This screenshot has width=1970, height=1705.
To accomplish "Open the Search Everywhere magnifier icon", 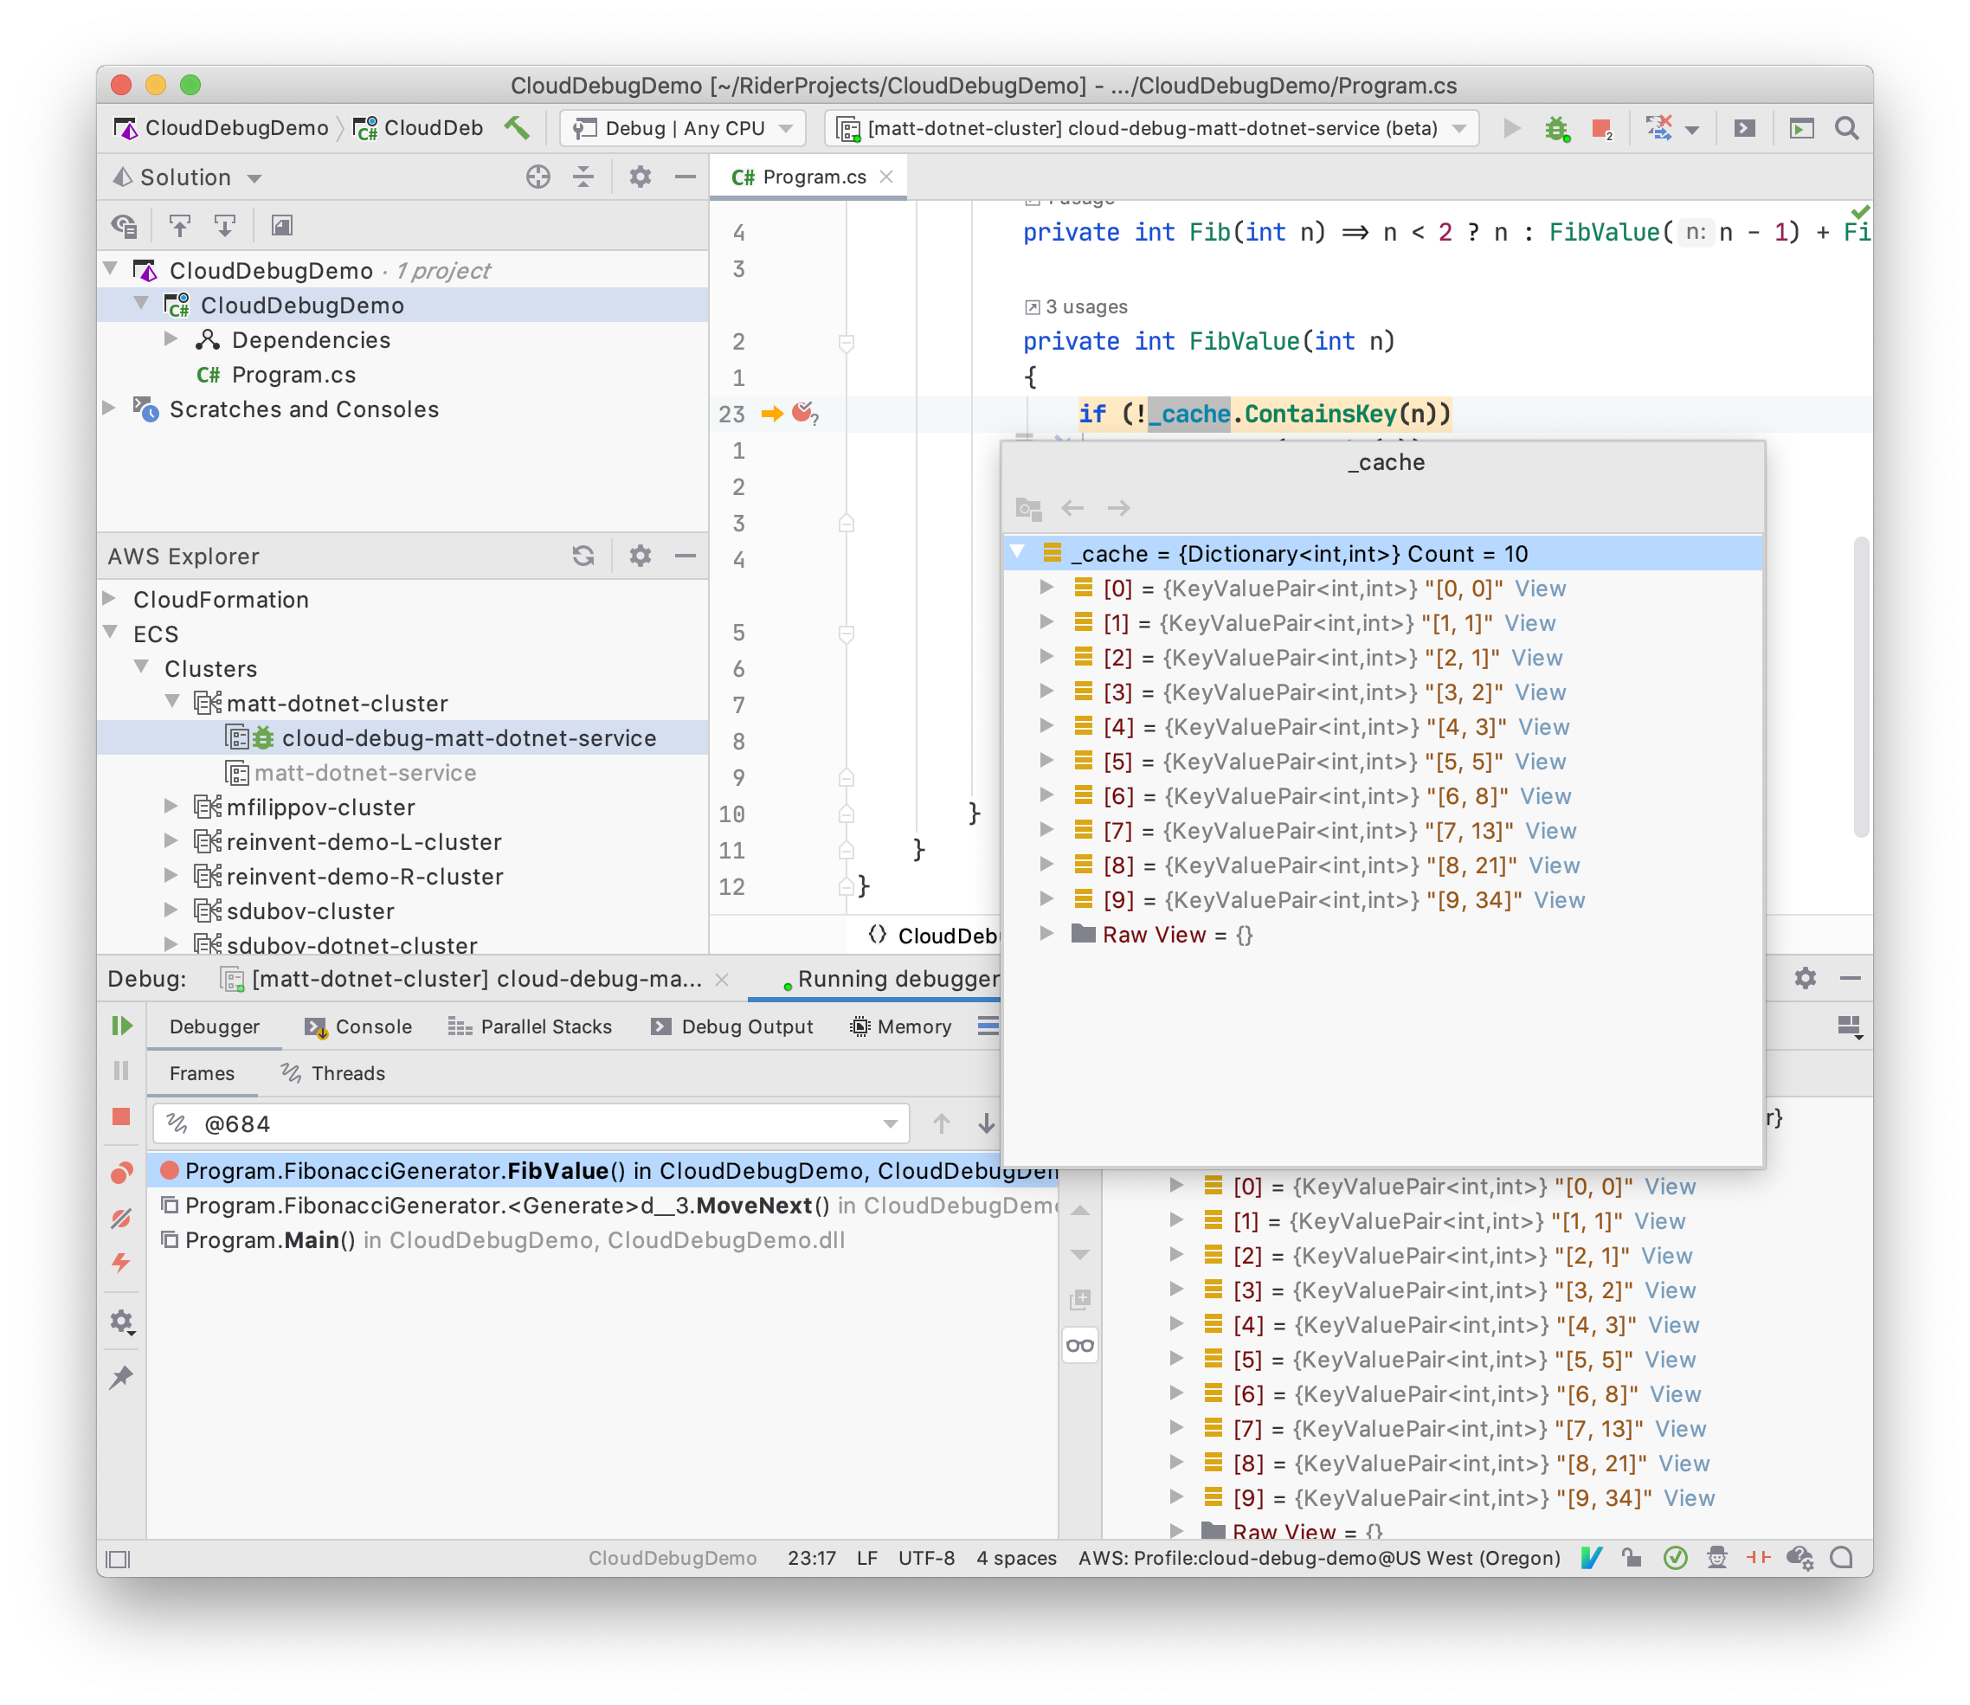I will pos(1846,127).
